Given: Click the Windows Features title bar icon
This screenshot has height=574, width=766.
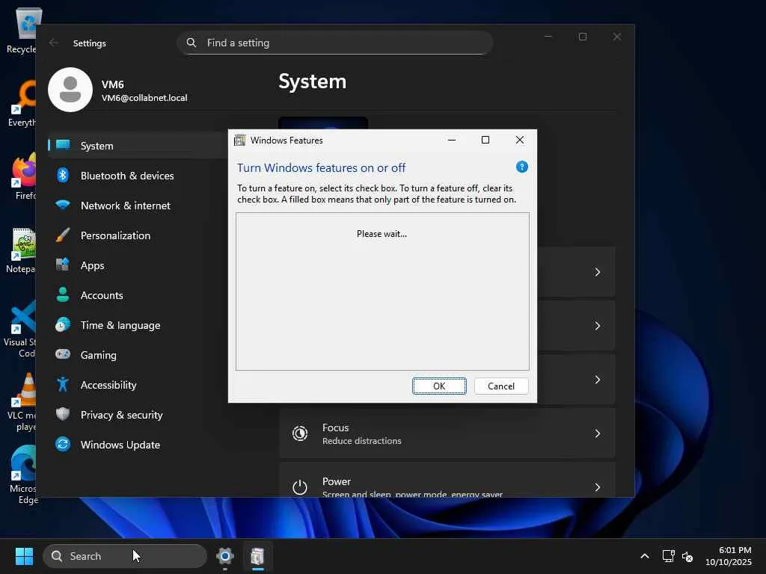Looking at the screenshot, I should click(x=239, y=141).
